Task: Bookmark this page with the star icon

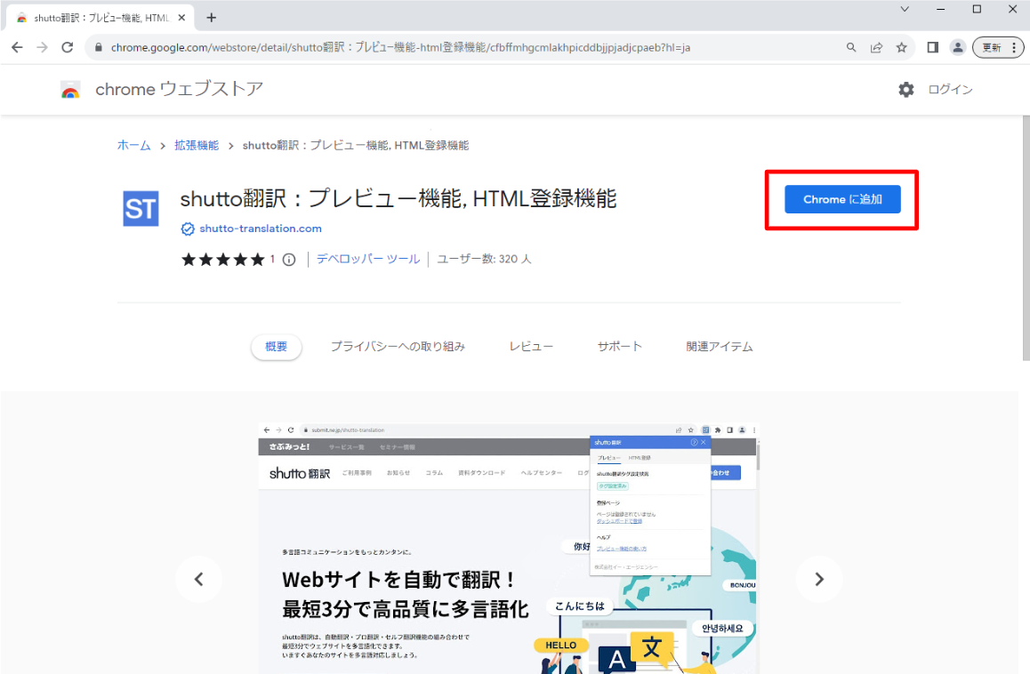Action: [901, 47]
